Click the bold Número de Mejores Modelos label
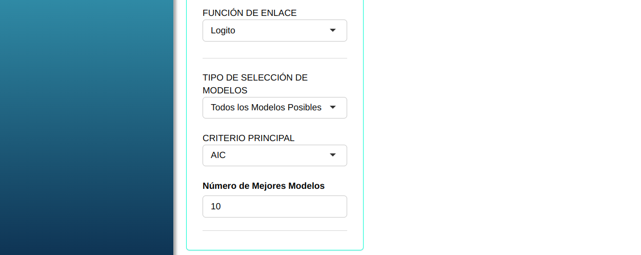 [264, 186]
